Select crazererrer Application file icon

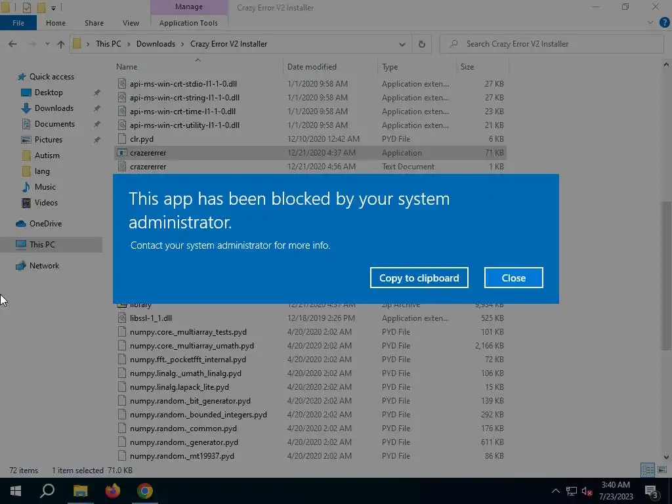[x=122, y=152]
